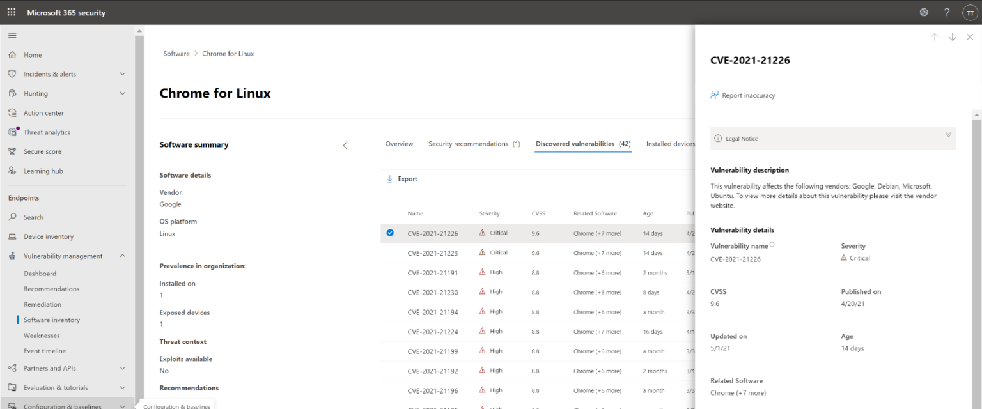Deselect the CVE-2021-21226 row checkbox
This screenshot has height=409, width=982.
point(390,233)
